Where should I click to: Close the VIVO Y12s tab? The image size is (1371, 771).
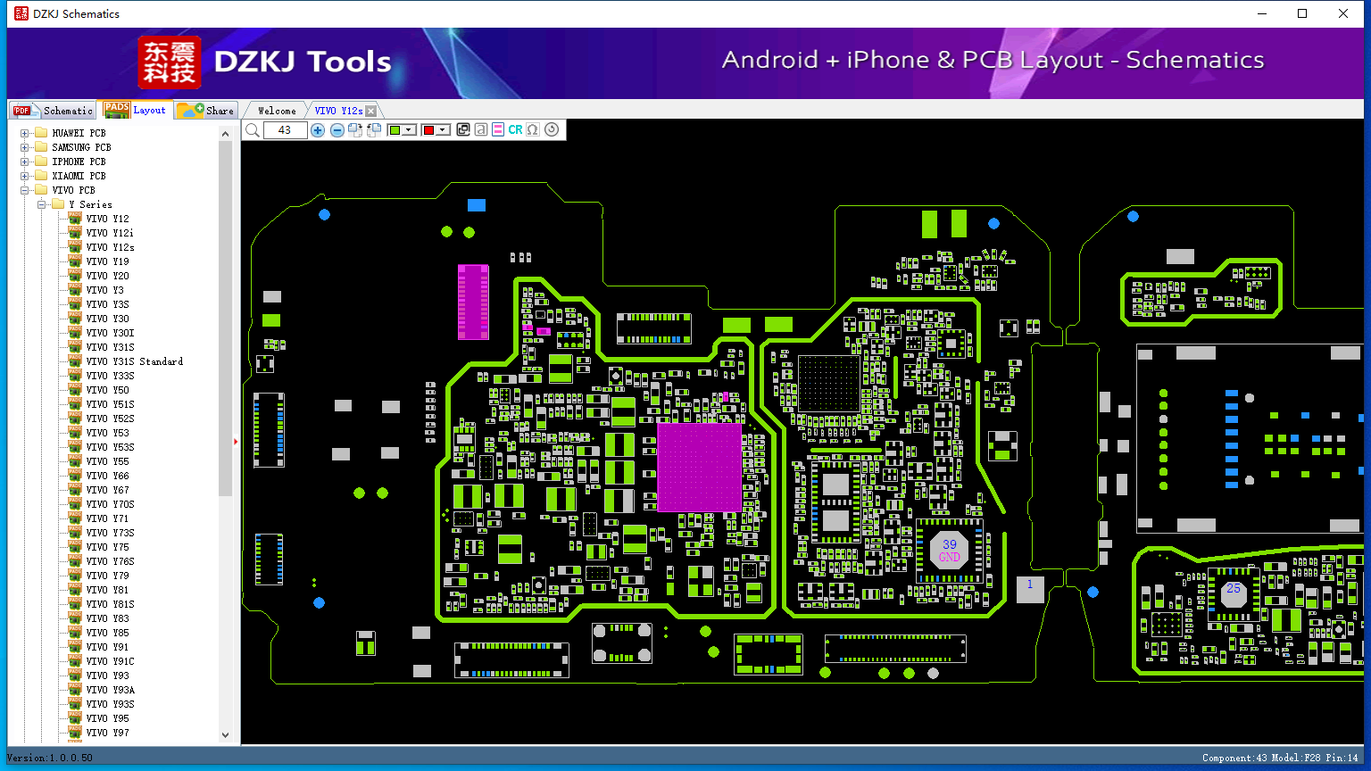click(371, 112)
